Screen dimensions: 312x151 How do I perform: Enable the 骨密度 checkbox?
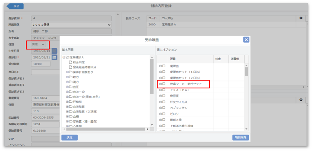[x=163, y=96]
